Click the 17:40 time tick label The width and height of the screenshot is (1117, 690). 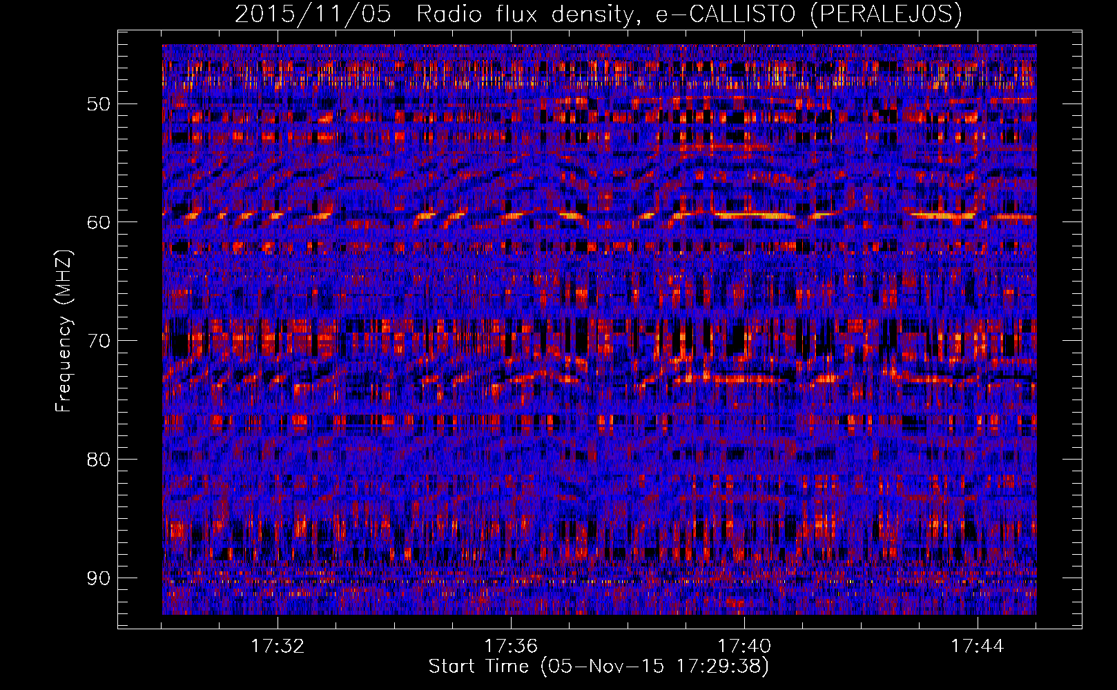[x=744, y=646]
